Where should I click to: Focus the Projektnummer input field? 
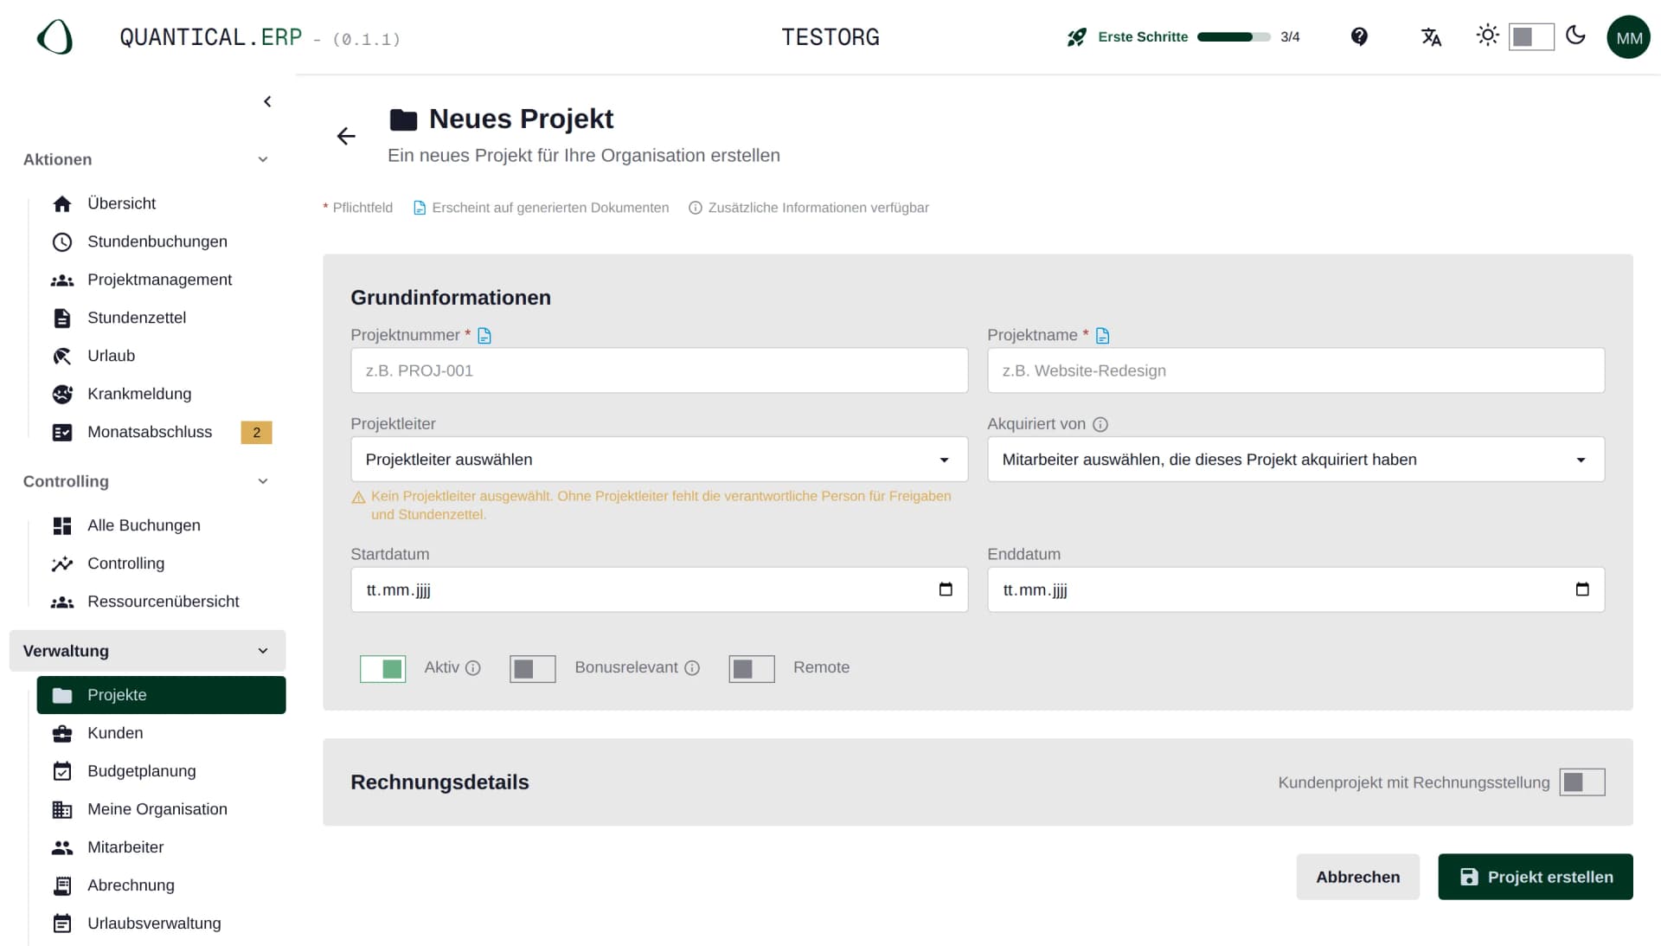coord(659,370)
